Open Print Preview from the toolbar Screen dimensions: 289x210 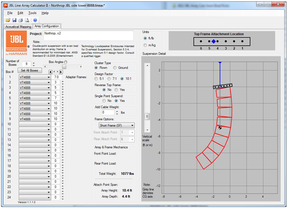pyautogui.click(x=27, y=20)
